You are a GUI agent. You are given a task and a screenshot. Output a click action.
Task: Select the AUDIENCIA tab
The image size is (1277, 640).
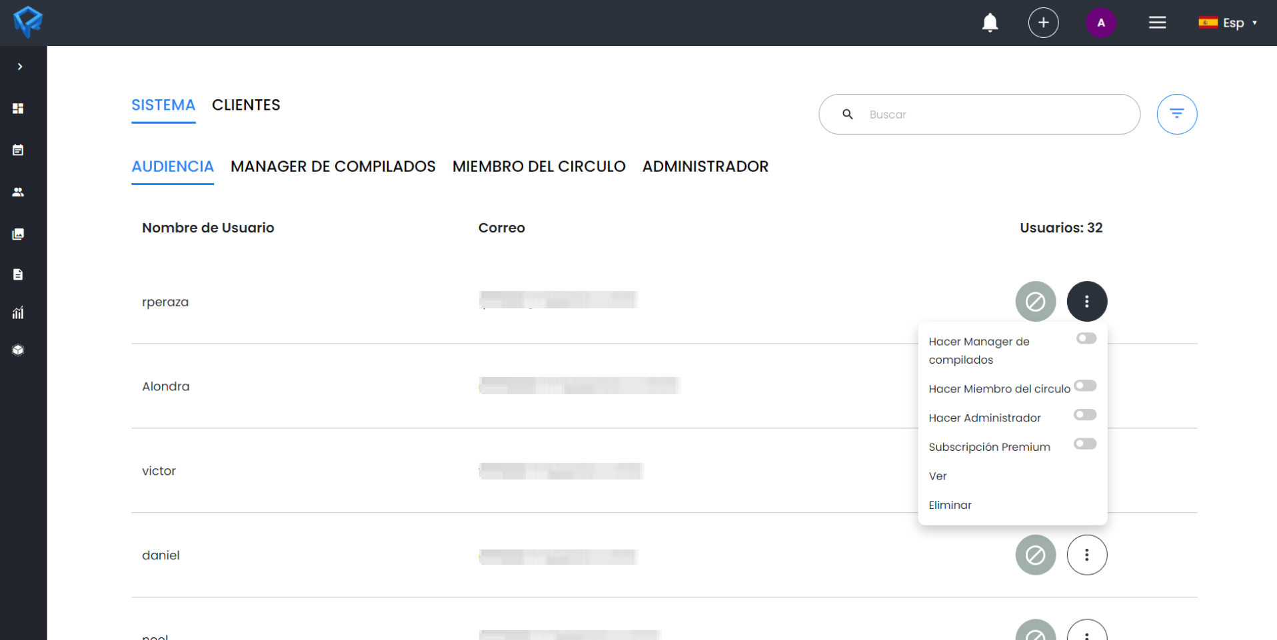pos(173,166)
